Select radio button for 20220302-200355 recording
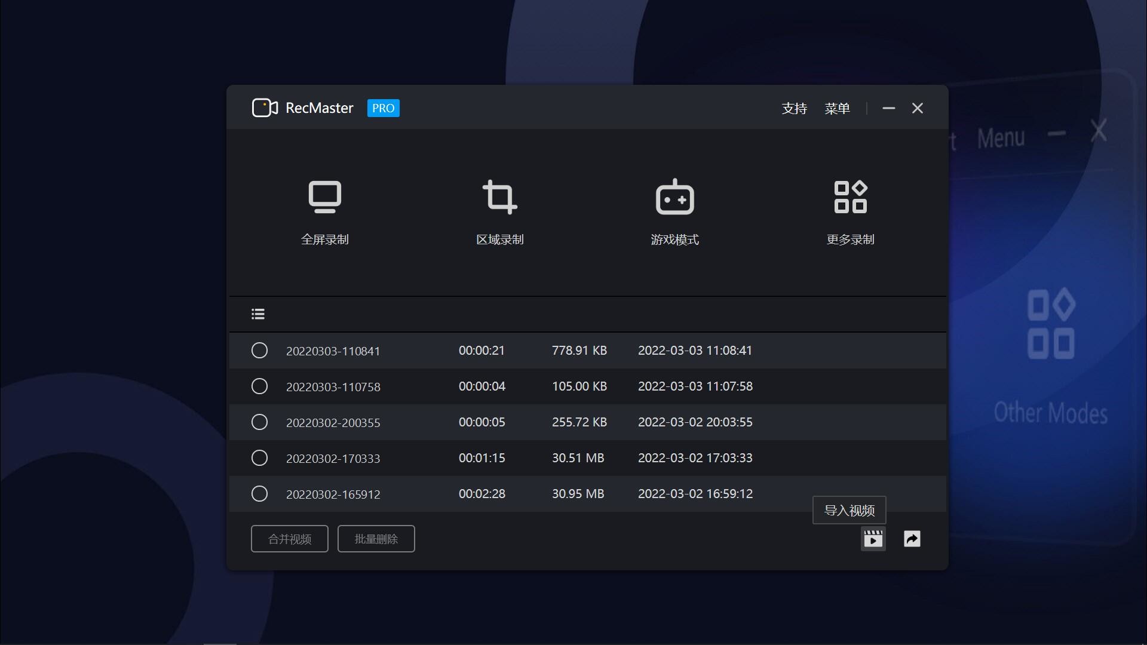This screenshot has height=645, width=1147. click(x=259, y=422)
